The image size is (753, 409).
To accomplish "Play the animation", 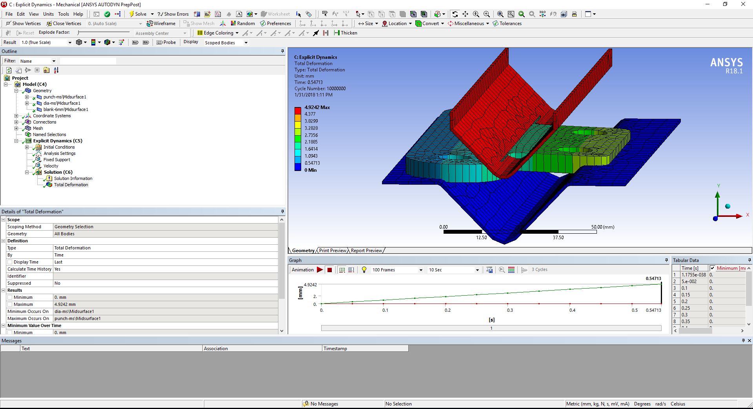I will [320, 270].
